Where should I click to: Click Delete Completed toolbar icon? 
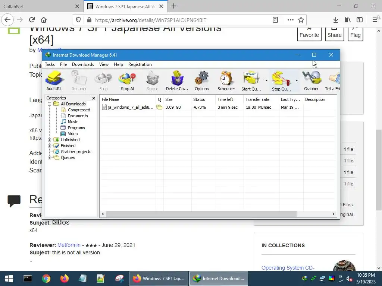[177, 81]
